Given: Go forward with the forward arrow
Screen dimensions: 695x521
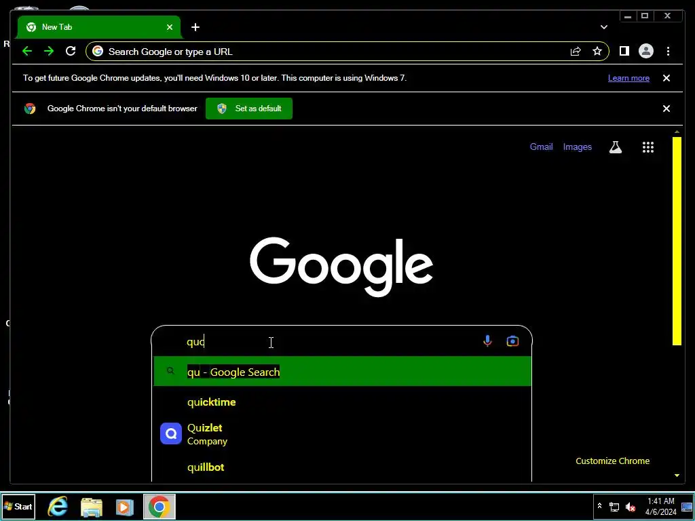Looking at the screenshot, I should pyautogui.click(x=49, y=52).
